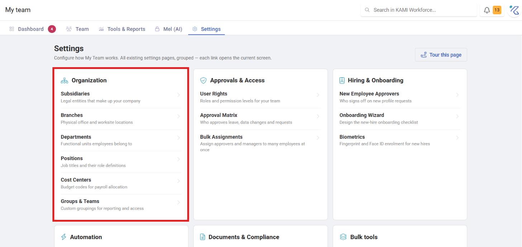Click the Dashboard grid icon
This screenshot has height=247, width=522.
pos(12,29)
